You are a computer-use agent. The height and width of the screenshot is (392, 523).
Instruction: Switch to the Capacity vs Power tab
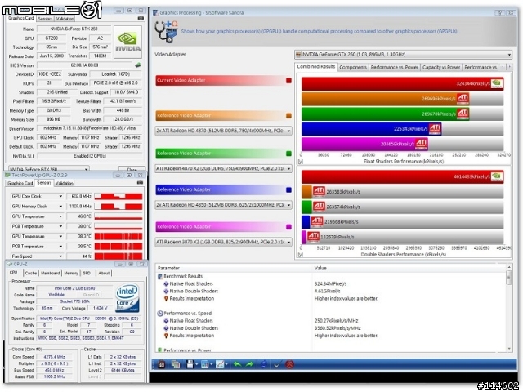441,67
